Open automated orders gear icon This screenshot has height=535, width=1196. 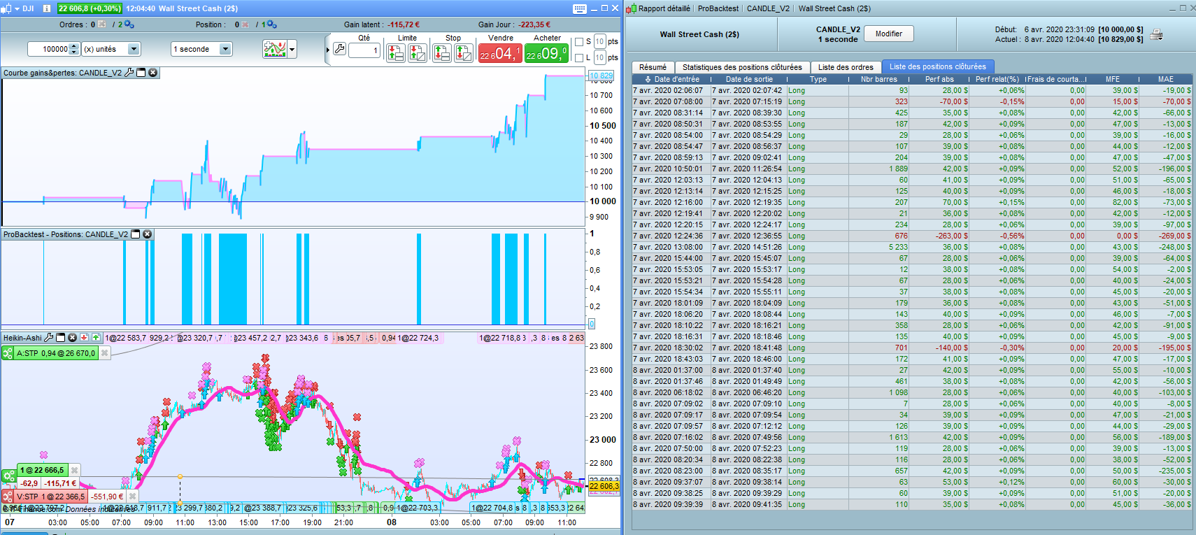pos(129,24)
